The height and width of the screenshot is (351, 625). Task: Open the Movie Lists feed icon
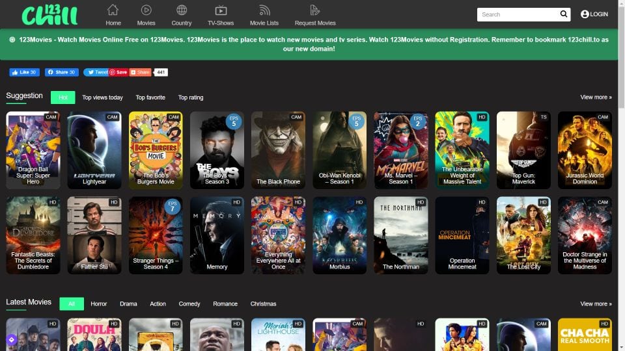tap(264, 10)
